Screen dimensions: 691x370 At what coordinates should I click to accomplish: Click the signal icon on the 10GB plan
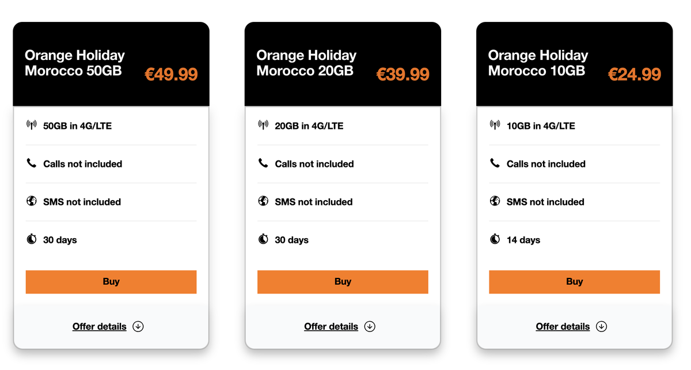click(x=495, y=125)
